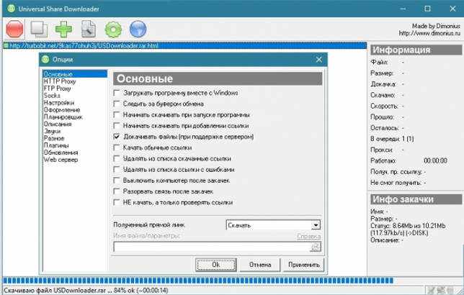464x295 pixels.
Task: Select the turbobit.net USDownloader.rar link row
Action: click(x=184, y=45)
